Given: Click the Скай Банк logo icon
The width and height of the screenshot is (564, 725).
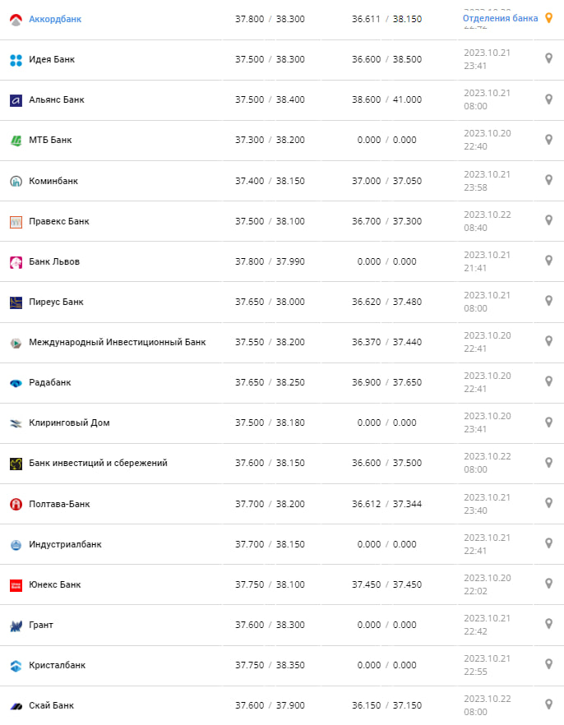Looking at the screenshot, I should coord(16,705).
